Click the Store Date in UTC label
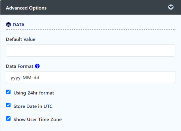 pyautogui.click(x=33, y=106)
